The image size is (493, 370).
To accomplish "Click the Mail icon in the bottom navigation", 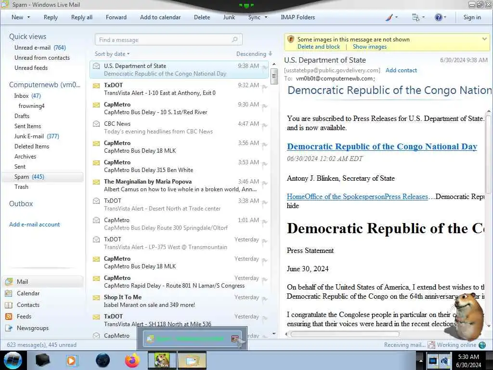I will click(x=9, y=281).
